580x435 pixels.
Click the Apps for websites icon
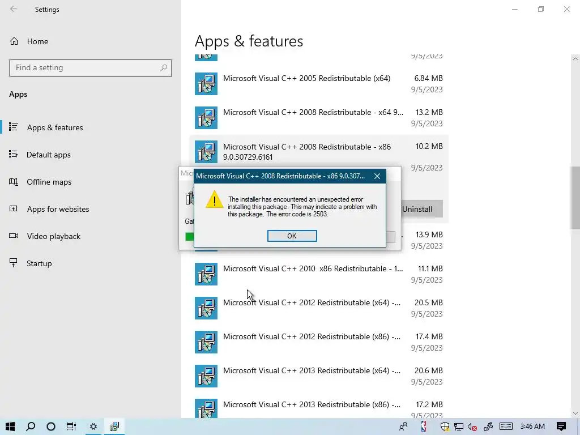[x=14, y=208]
